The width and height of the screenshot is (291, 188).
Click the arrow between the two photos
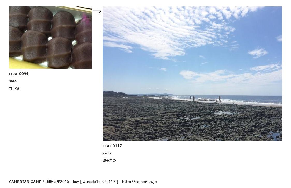click(97, 11)
